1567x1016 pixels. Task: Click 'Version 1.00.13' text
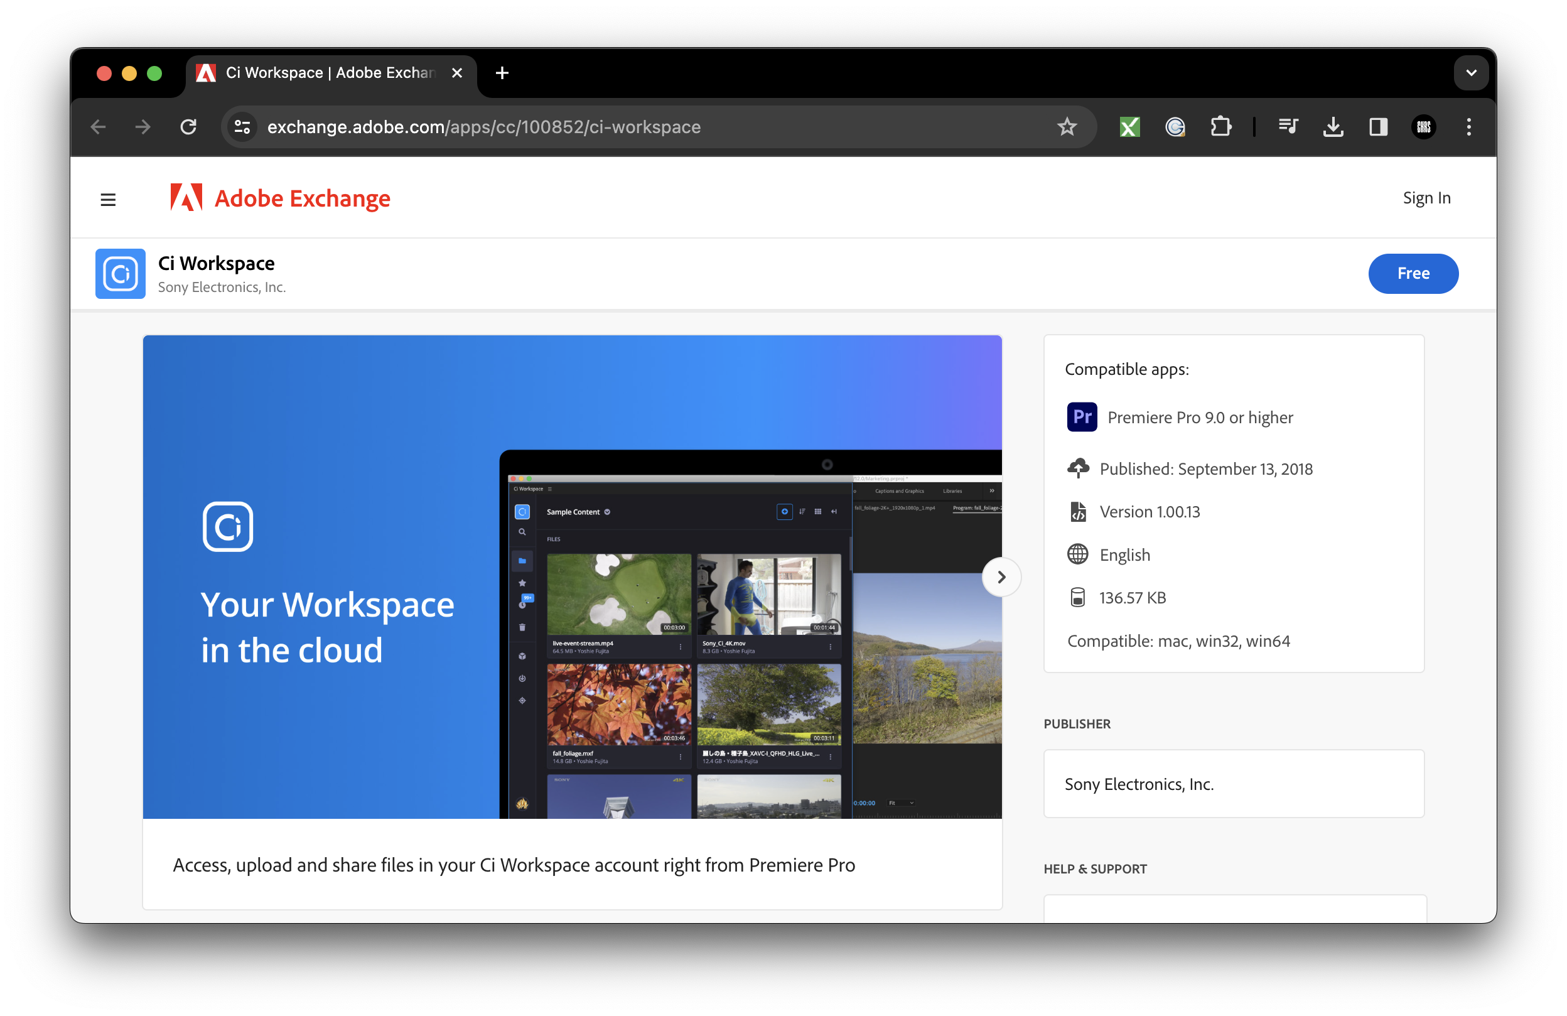(x=1149, y=511)
